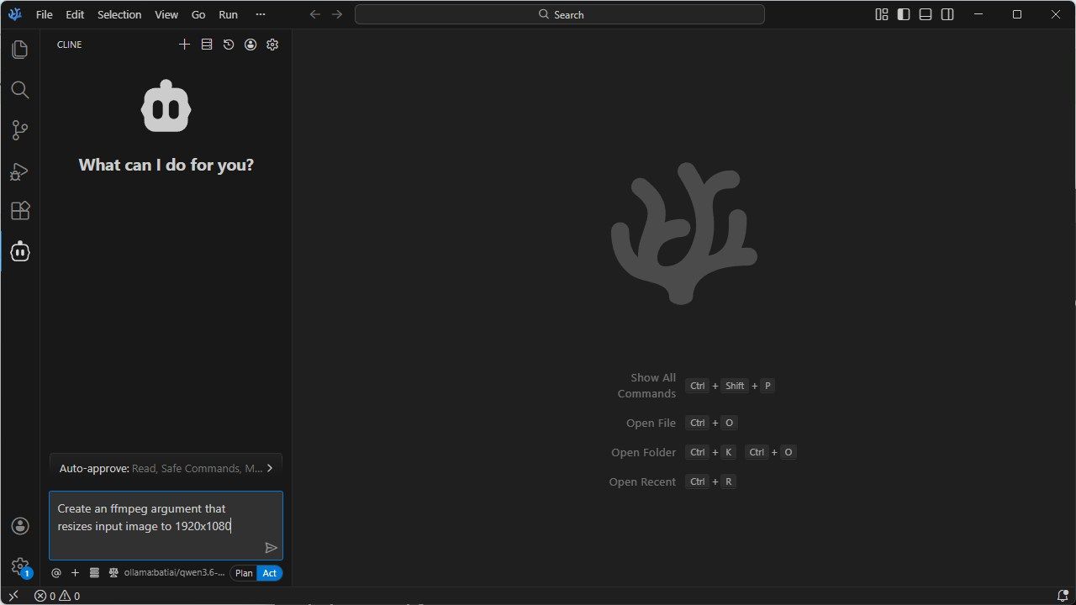This screenshot has width=1076, height=605.
Task: Open Accounts icon at bottom of activity bar
Action: click(x=20, y=526)
